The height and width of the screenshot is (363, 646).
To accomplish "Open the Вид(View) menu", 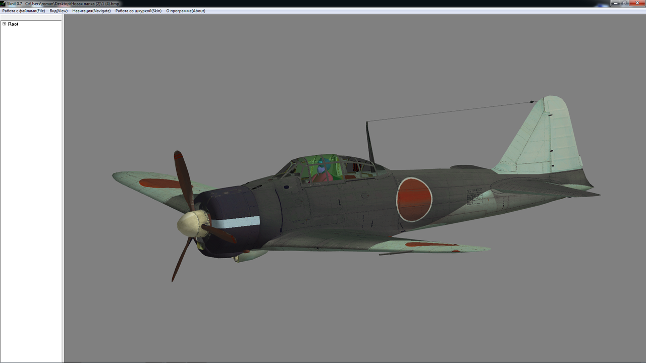I will pos(59,11).
